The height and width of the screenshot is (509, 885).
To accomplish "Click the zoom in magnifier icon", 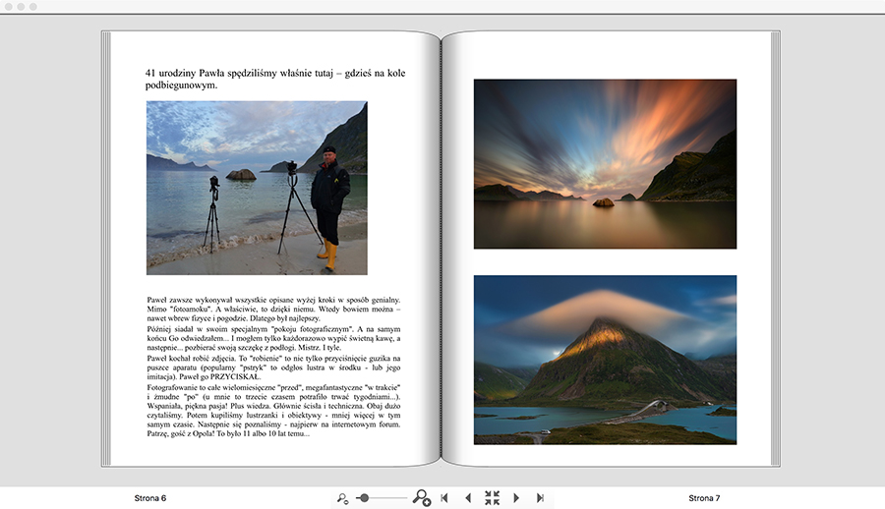I will click(x=421, y=498).
